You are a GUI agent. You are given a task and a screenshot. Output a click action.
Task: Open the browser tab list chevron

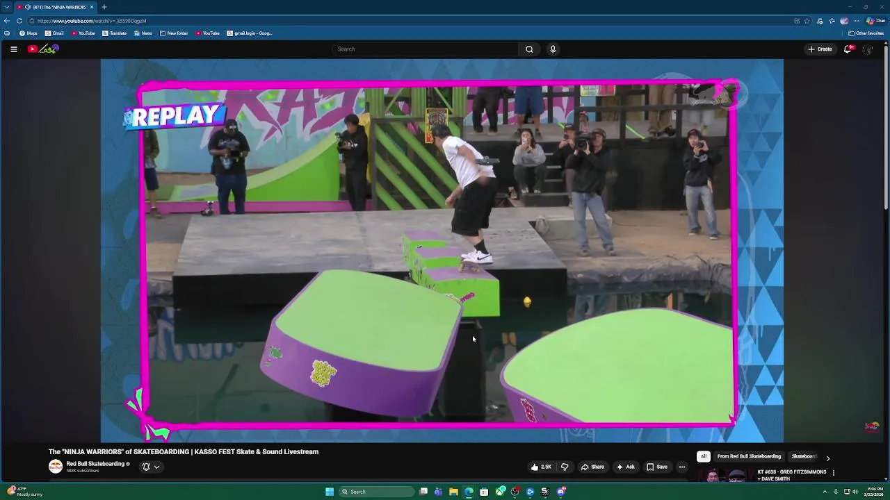point(7,7)
